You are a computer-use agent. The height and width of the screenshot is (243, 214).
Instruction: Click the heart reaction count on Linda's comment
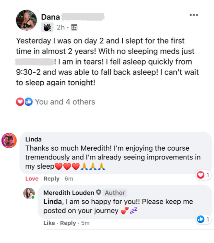[x=203, y=175]
